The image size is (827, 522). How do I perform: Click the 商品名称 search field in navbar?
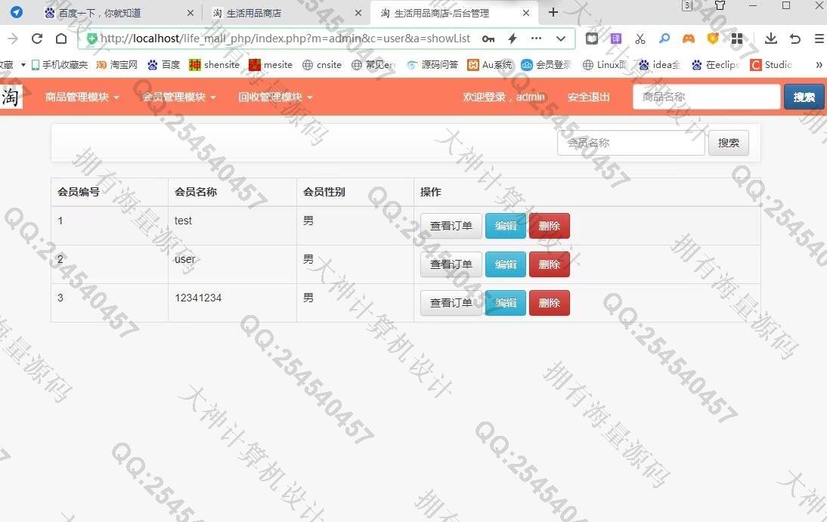point(706,97)
